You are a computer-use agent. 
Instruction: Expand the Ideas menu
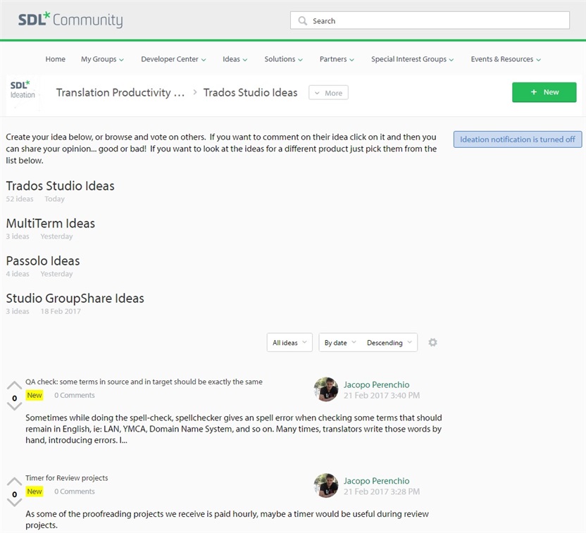pos(235,59)
